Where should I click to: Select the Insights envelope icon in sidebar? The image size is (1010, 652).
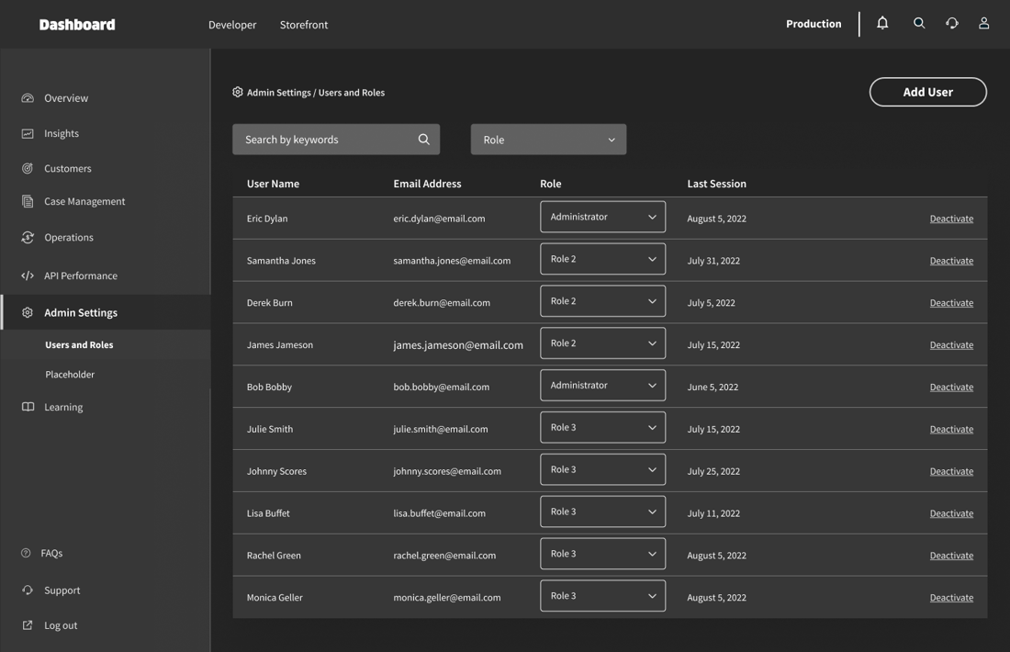click(28, 132)
